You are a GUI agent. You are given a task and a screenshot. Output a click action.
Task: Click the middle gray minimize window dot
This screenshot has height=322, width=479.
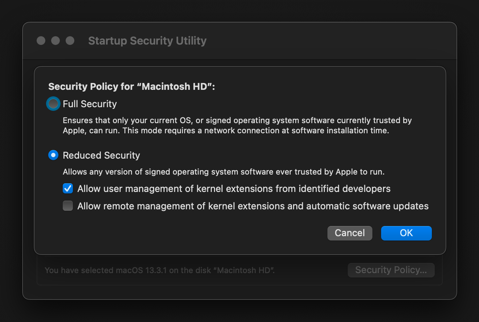coord(55,41)
